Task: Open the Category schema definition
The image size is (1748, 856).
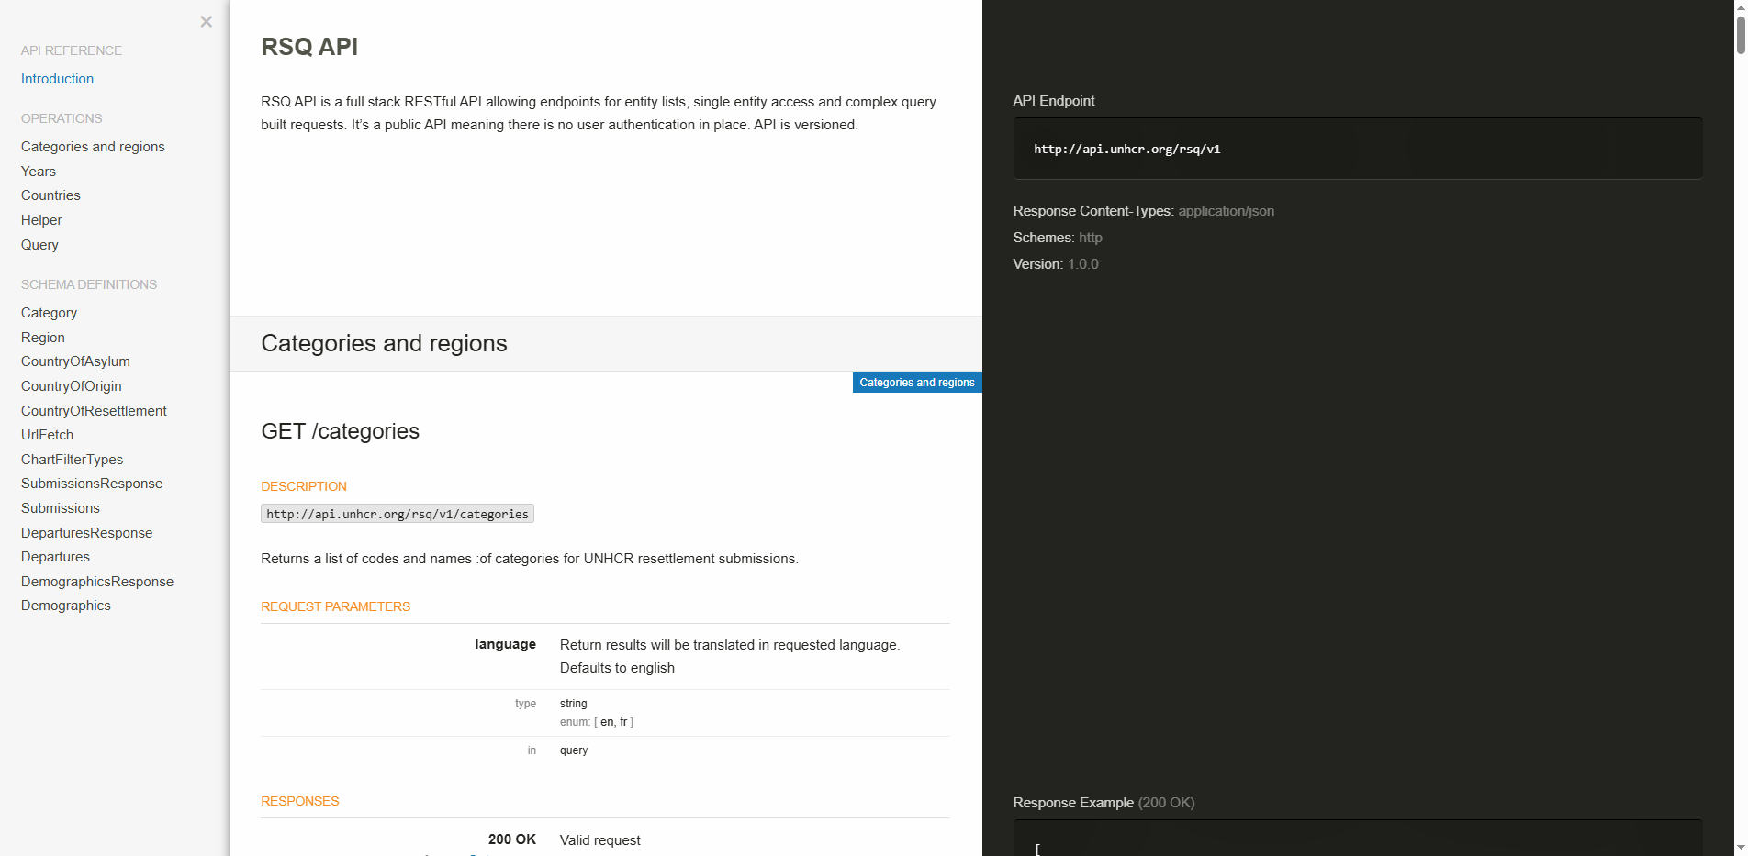Action: [x=49, y=312]
